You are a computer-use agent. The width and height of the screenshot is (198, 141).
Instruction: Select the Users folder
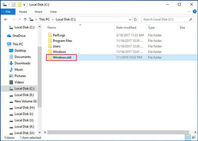[x=56, y=46]
